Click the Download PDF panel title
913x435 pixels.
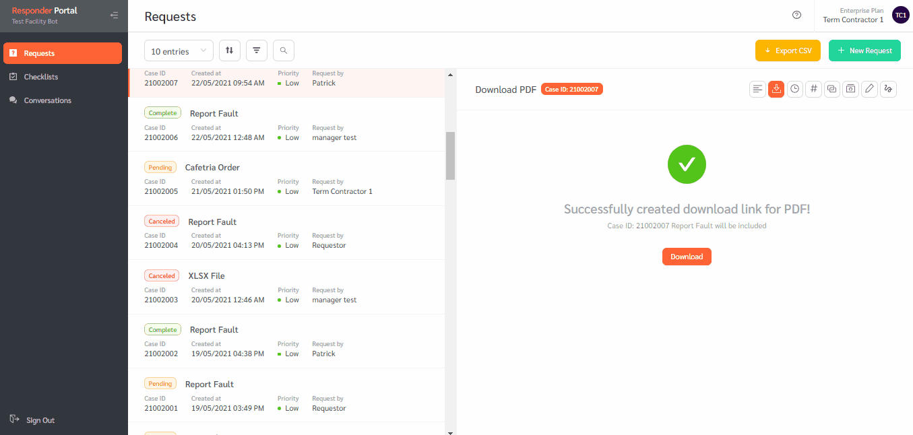coord(506,90)
